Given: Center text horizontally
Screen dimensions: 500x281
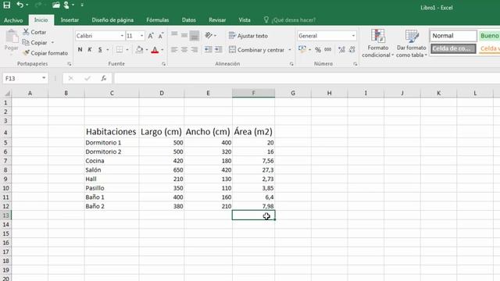Looking at the screenshot, I should coord(184,49).
